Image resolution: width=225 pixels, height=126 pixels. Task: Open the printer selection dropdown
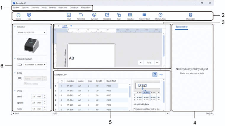tap(32, 32)
